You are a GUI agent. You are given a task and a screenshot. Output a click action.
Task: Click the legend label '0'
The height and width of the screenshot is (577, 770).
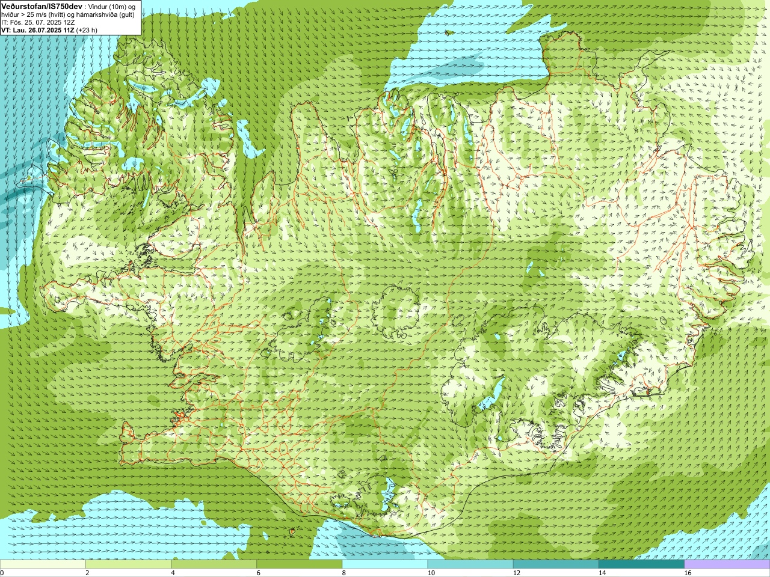pos(2,573)
